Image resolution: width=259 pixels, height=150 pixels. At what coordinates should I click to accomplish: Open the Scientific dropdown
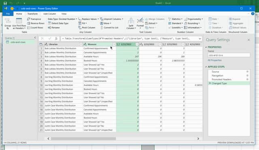click(175, 28)
